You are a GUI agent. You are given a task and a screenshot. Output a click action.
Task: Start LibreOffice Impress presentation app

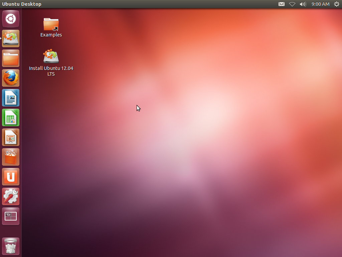(x=11, y=137)
